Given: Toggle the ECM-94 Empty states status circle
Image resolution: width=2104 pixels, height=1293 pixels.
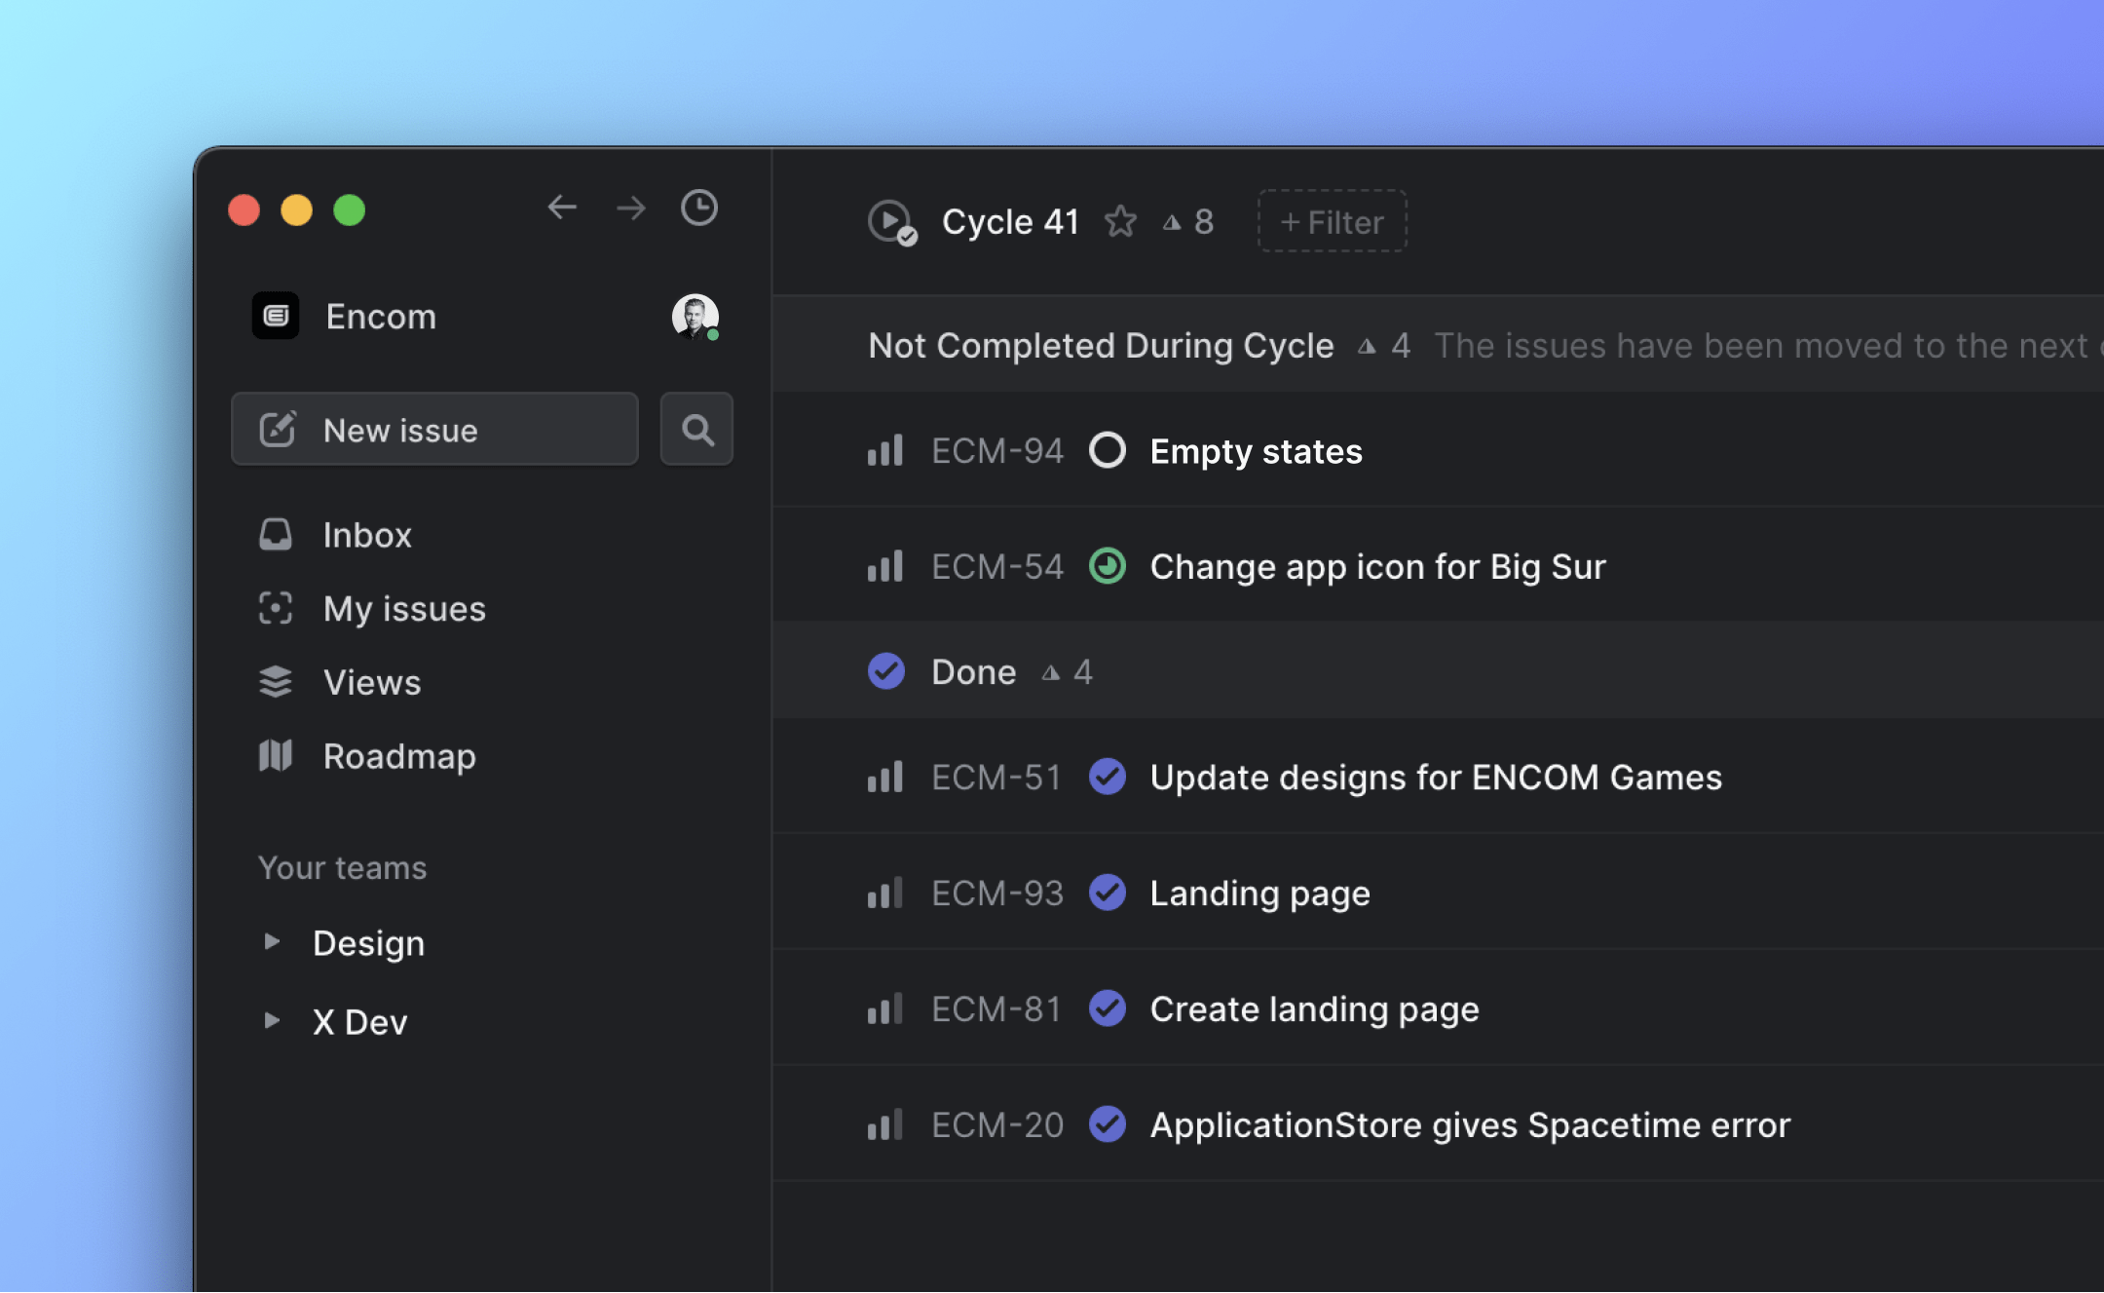Looking at the screenshot, I should click(x=1107, y=451).
